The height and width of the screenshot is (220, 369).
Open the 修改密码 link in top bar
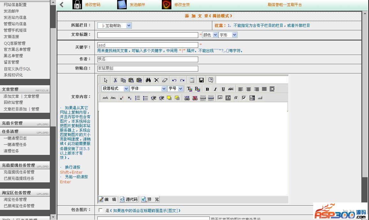(92, 5)
